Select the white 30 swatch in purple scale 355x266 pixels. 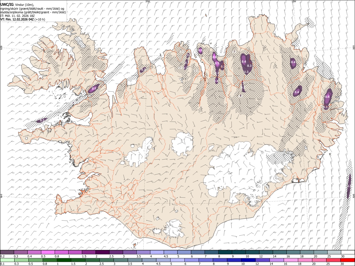pyautogui.click(x=348, y=252)
